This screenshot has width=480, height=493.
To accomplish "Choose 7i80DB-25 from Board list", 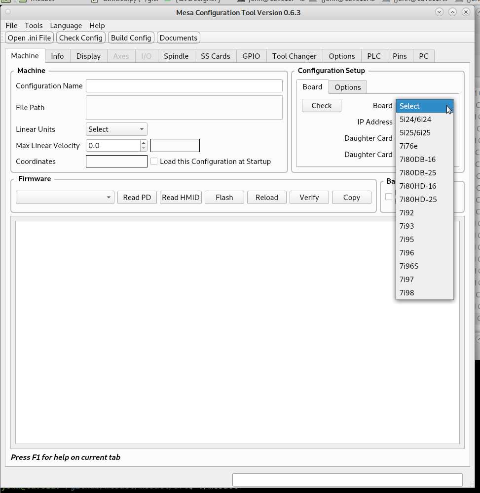I will click(424, 172).
